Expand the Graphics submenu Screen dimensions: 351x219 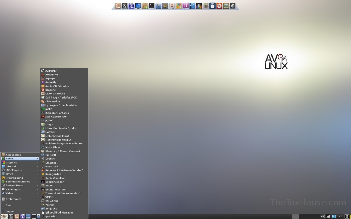click(x=20, y=163)
